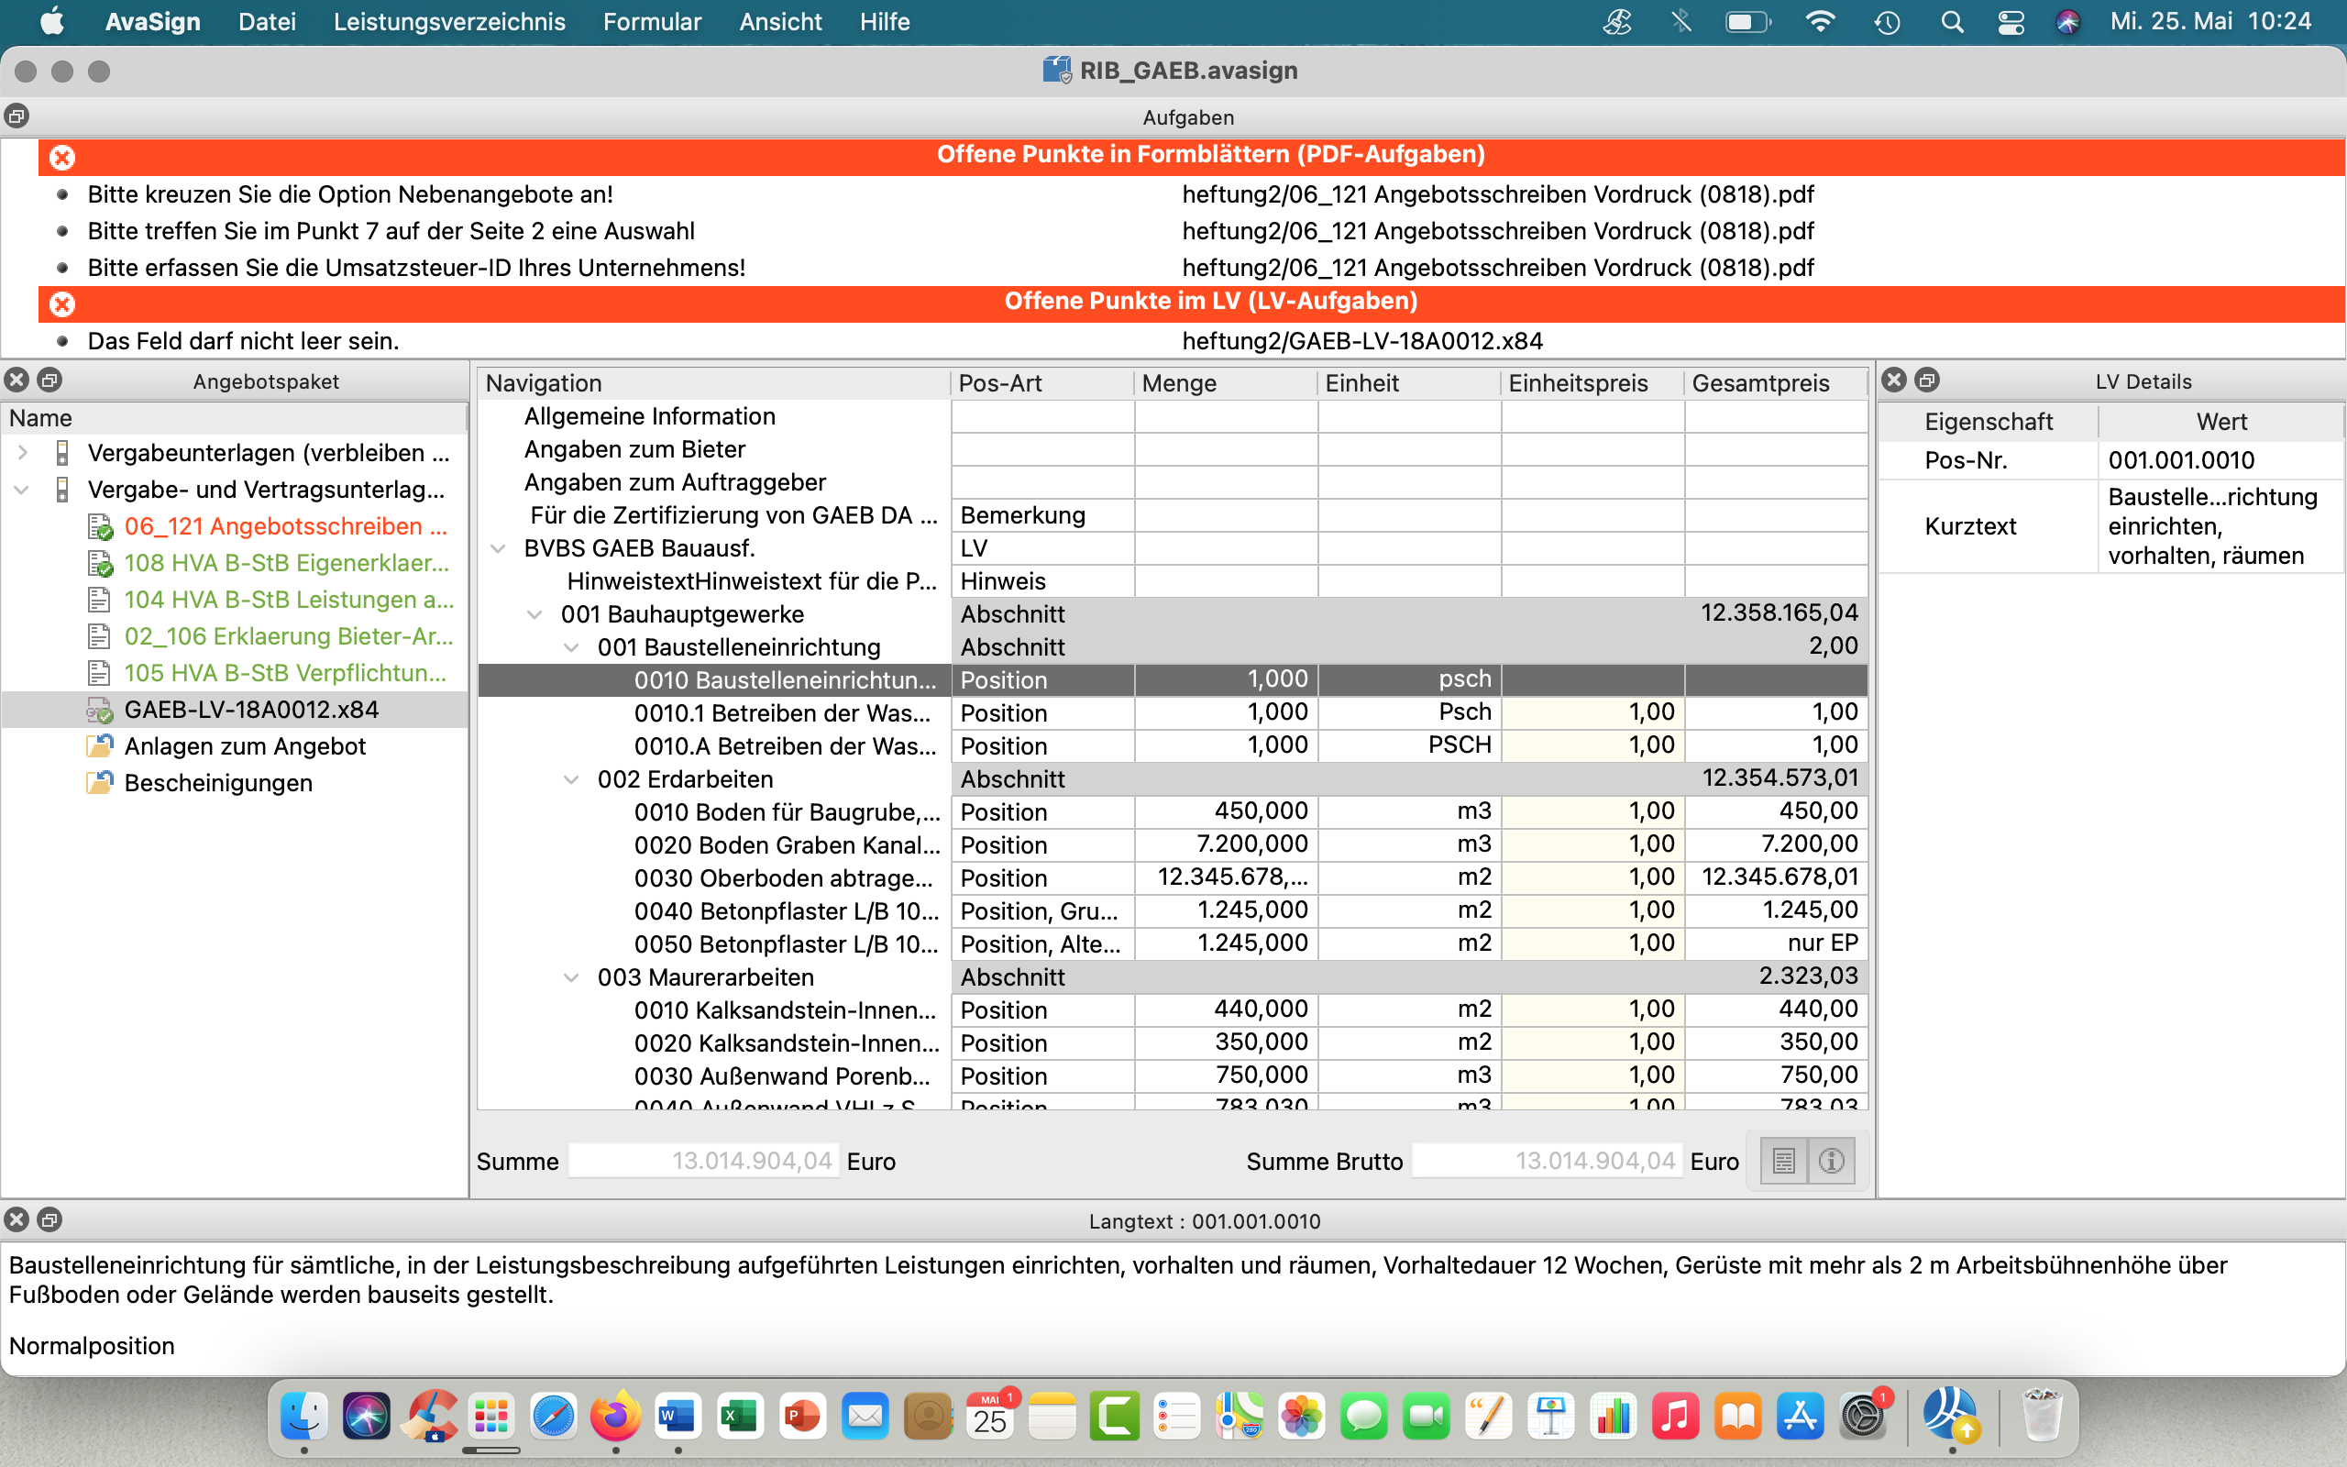
Task: Open the Bescheinigungen folder
Action: point(218,783)
